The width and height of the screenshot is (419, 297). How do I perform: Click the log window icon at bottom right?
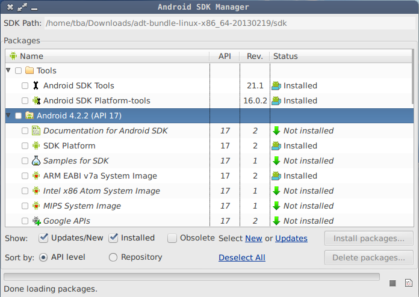[x=409, y=283]
